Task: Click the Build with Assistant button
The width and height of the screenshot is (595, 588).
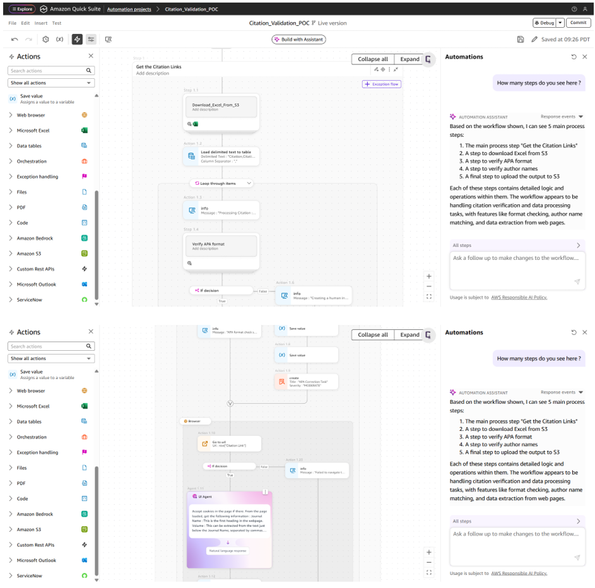Action: (x=298, y=39)
